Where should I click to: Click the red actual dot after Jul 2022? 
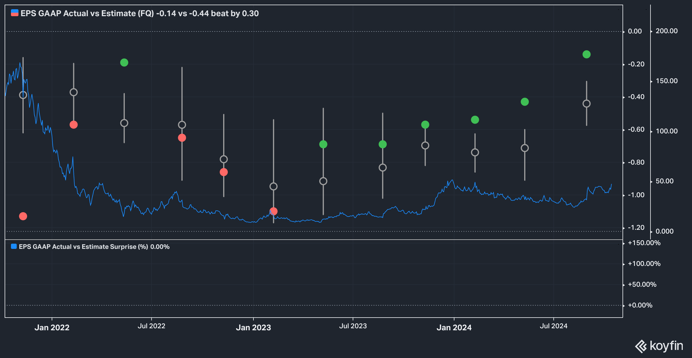[x=182, y=138]
